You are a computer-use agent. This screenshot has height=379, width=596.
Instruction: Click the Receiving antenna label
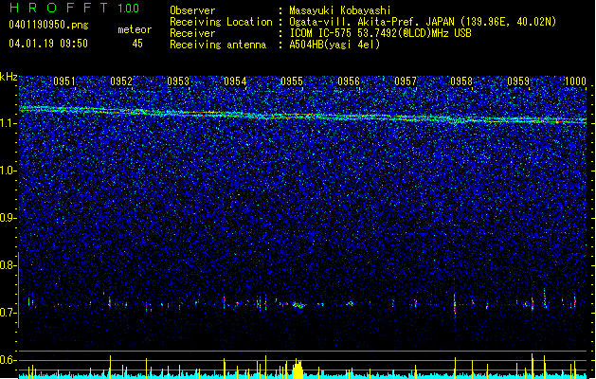pos(218,45)
